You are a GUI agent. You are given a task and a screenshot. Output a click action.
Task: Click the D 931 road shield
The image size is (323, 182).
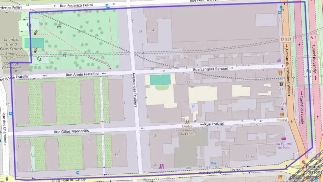click(x=286, y=39)
